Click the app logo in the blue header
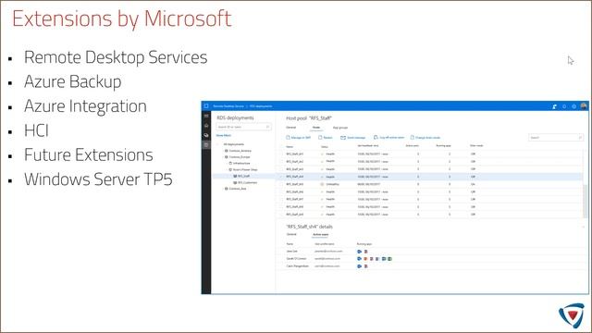This screenshot has width=592, height=333. [206, 106]
